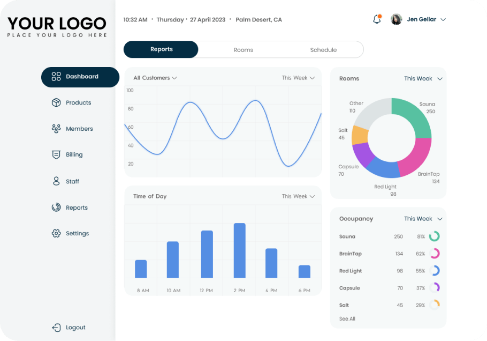Open Staff in the sidebar
This screenshot has width=487, height=341.
[x=65, y=181]
